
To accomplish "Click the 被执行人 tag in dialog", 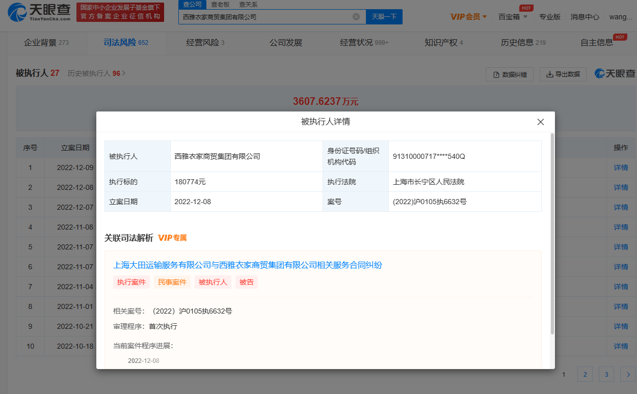I will (213, 282).
